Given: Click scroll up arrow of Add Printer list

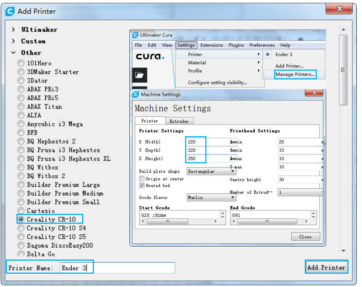Looking at the screenshot, I should click(343, 29).
